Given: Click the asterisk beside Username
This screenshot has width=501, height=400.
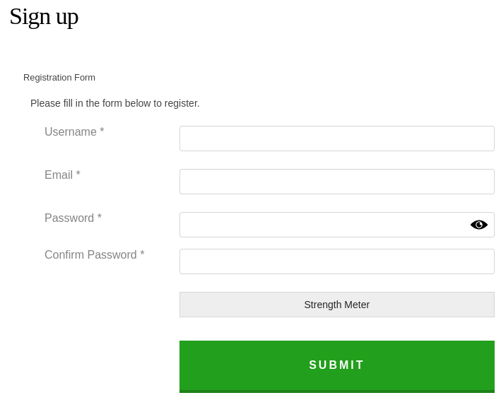Looking at the screenshot, I should coord(102,131).
